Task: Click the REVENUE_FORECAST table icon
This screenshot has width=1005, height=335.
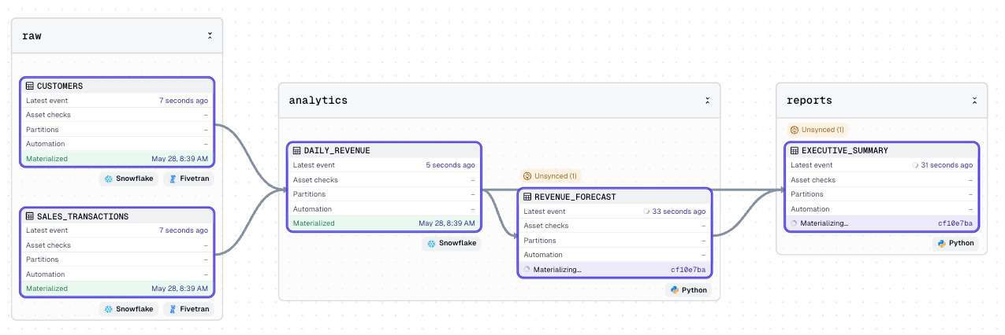Action: click(x=528, y=197)
